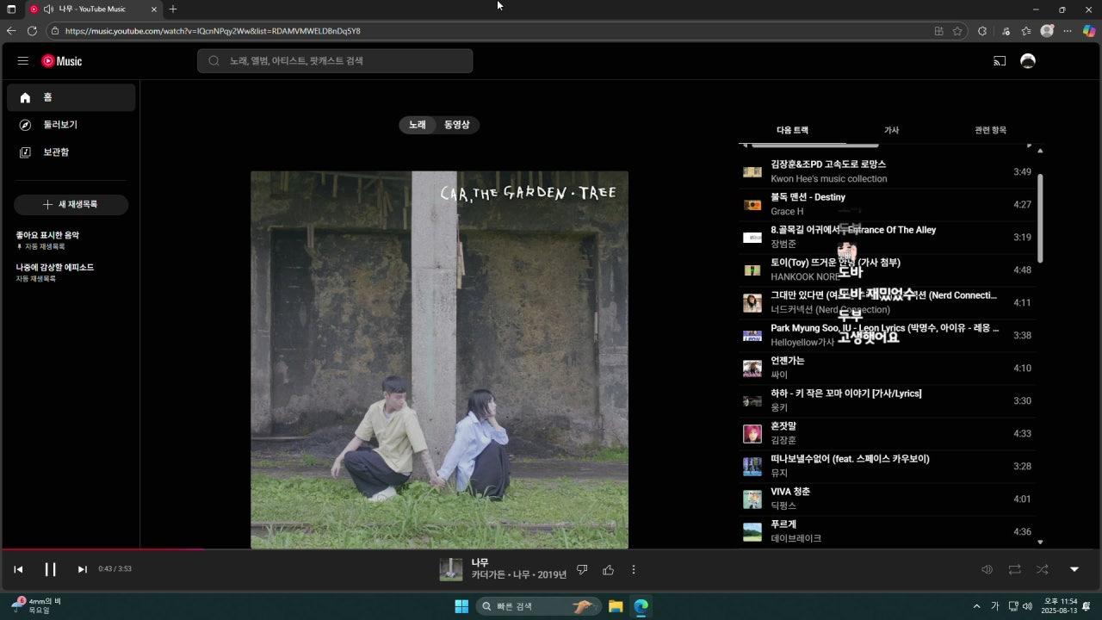
Task: Open a new browser tab
Action: [x=173, y=9]
